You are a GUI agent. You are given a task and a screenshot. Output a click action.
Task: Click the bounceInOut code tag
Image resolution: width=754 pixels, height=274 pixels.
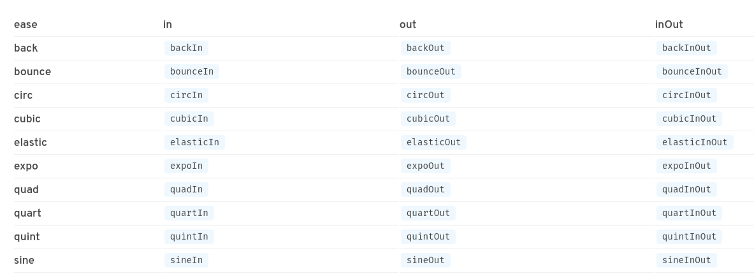pyautogui.click(x=692, y=71)
